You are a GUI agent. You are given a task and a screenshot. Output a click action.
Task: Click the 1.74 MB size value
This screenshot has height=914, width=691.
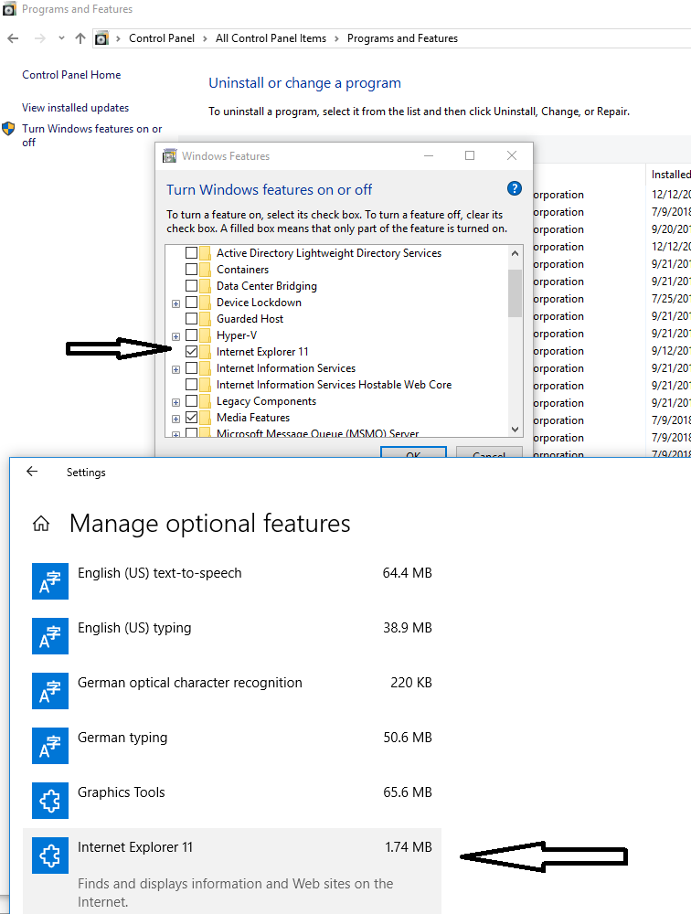[409, 847]
